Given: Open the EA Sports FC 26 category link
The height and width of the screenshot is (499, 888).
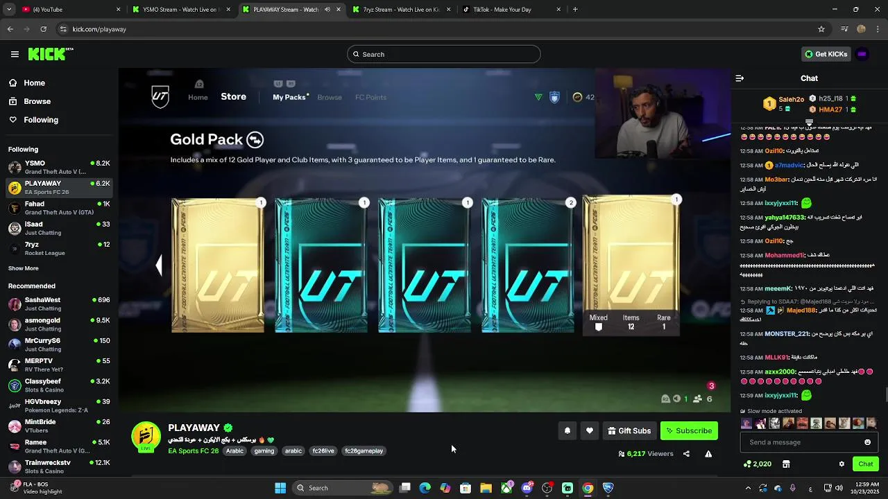Looking at the screenshot, I should [193, 451].
